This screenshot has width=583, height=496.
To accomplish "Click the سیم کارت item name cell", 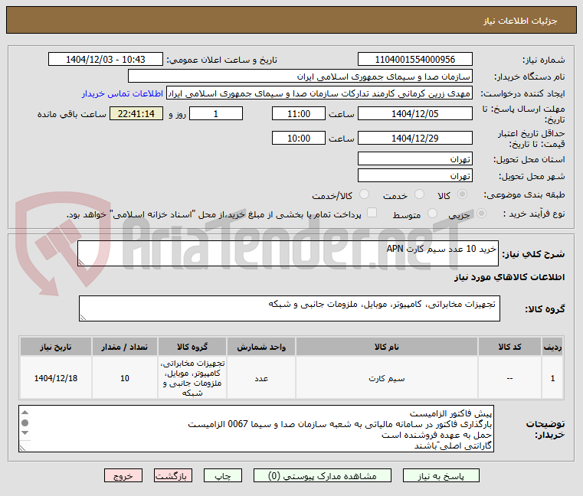I will (x=387, y=378).
